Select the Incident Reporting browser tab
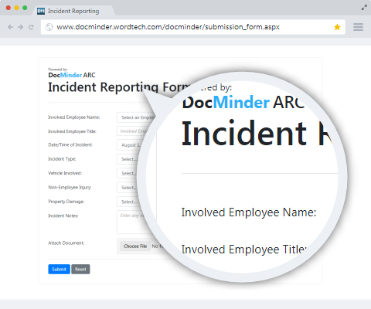This screenshot has height=309, width=371. coord(73,11)
